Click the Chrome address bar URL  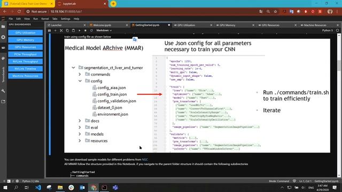click(x=66, y=12)
